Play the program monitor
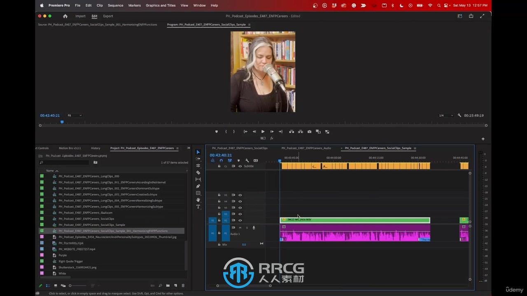The image size is (527, 296). [263, 132]
